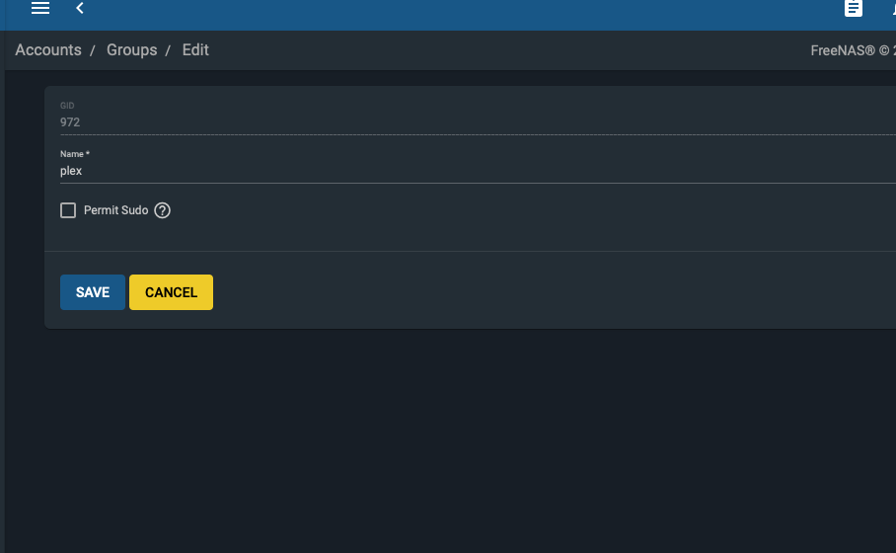Save the group changes

[x=93, y=292]
